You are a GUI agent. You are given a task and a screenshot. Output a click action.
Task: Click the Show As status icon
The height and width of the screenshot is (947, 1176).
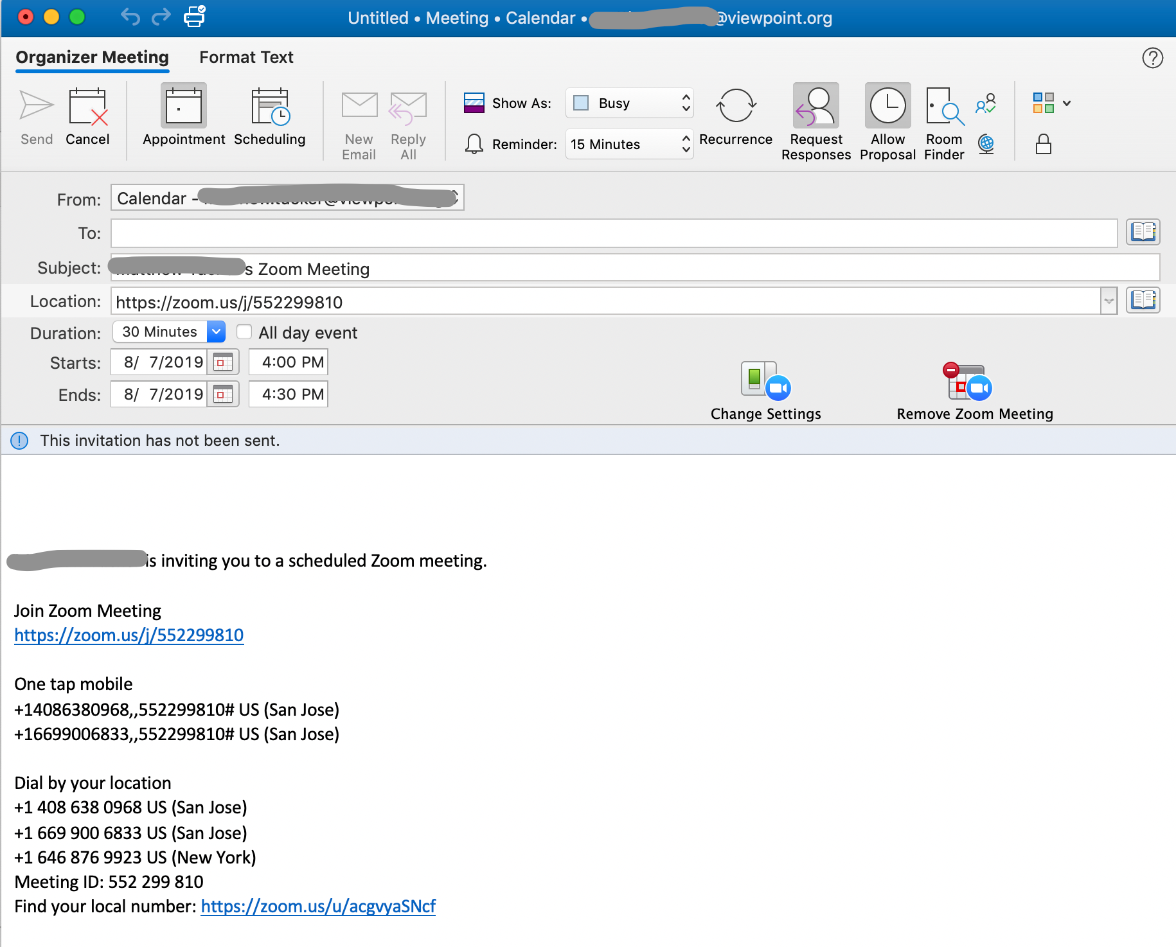click(x=474, y=103)
